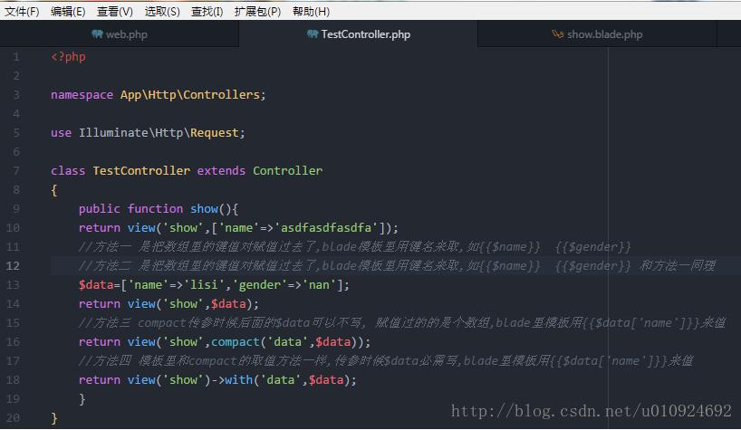This screenshot has height=430, width=741.
Task: Open the 选取(S) selection menu
Action: pyautogui.click(x=162, y=11)
